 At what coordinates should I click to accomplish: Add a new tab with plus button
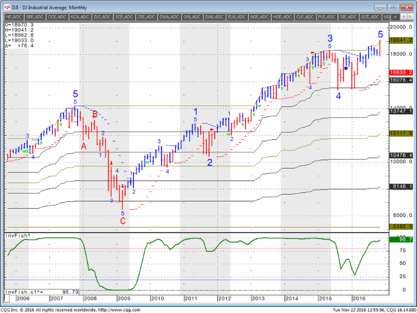pos(395,17)
